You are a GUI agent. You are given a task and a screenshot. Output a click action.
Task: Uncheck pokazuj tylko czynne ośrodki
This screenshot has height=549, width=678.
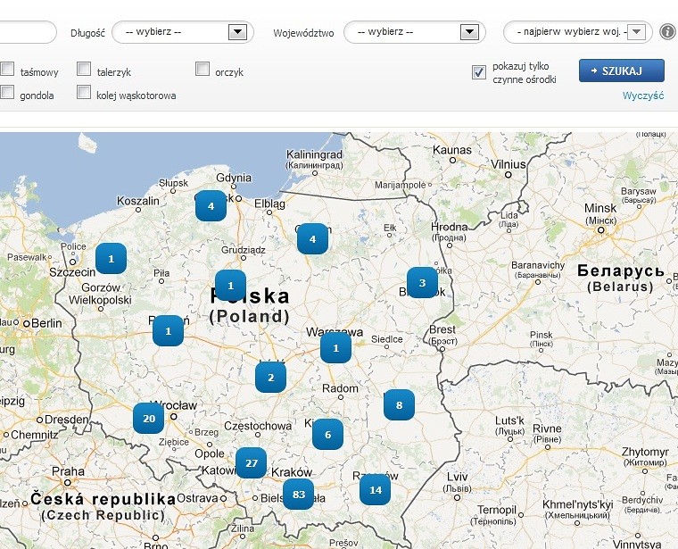pos(479,72)
